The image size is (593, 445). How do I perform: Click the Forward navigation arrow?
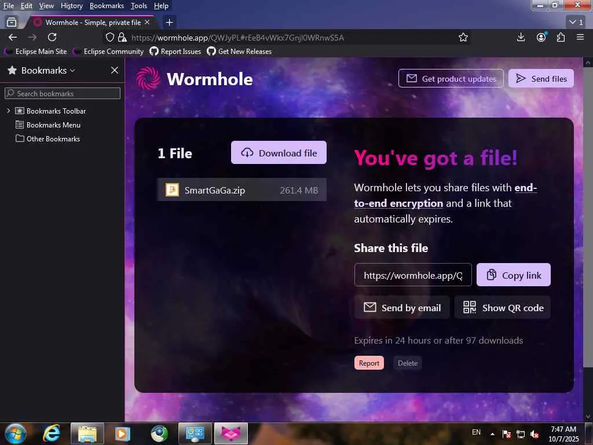pos(32,37)
